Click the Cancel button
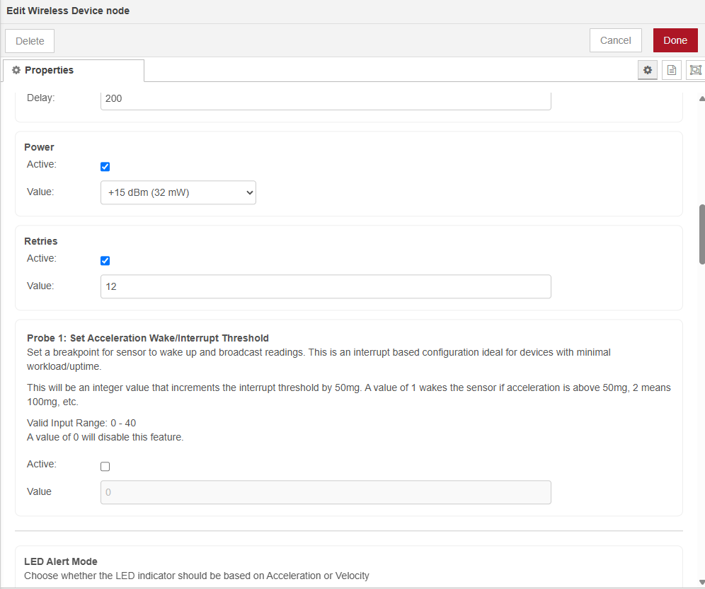 [615, 40]
